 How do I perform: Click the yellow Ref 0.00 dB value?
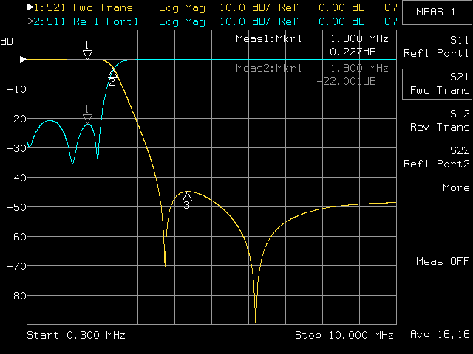click(321, 7)
